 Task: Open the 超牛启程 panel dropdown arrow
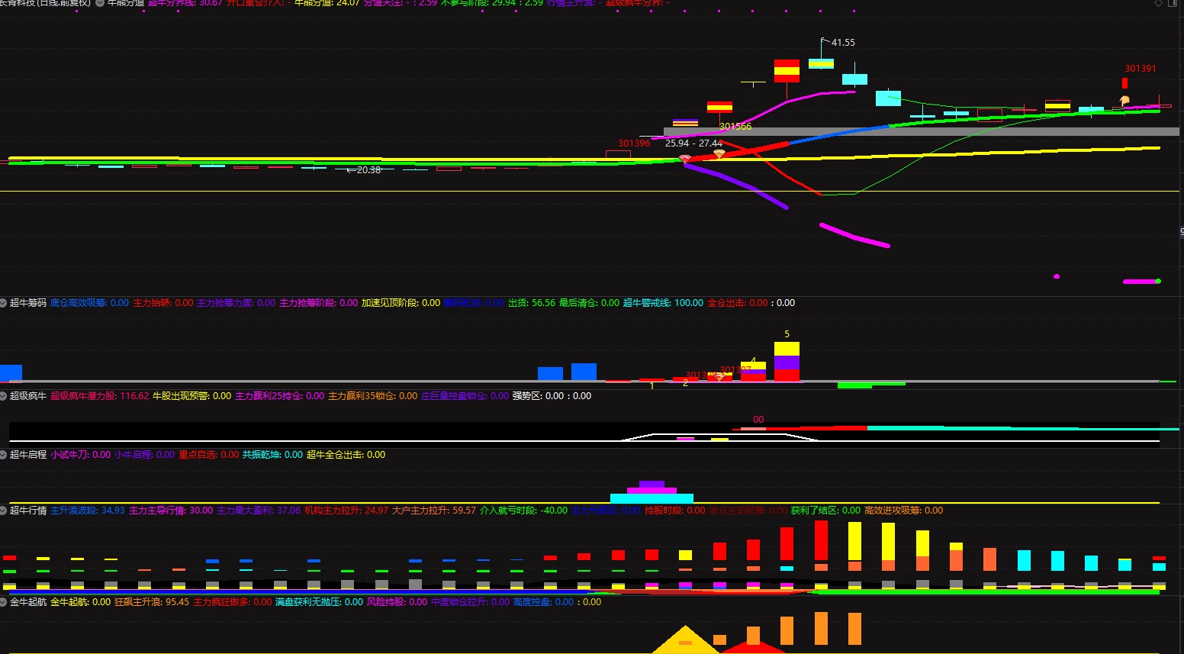tap(4, 455)
